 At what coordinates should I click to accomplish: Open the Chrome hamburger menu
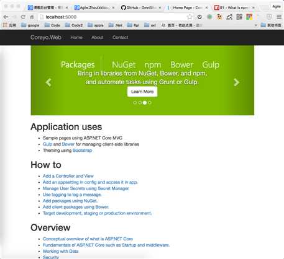coord(279,17)
